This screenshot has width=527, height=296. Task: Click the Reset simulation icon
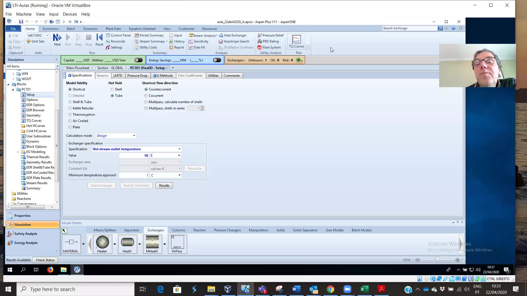pyautogui.click(x=99, y=40)
